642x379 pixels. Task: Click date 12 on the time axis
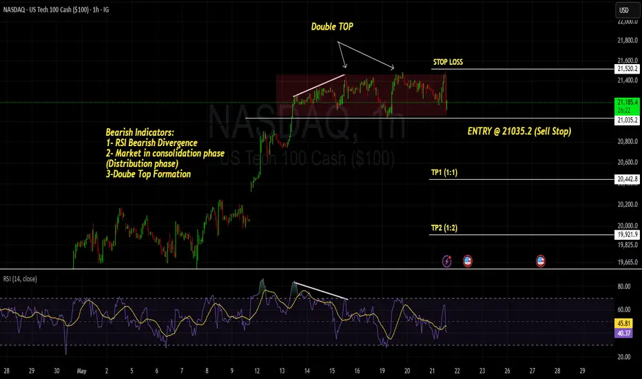(x=257, y=371)
